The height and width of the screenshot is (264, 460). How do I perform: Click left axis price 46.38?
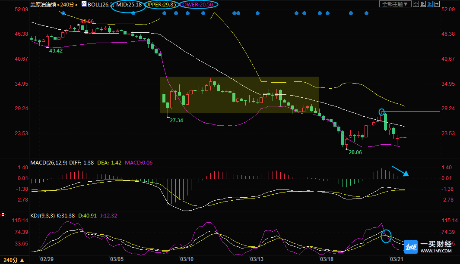point(22,34)
